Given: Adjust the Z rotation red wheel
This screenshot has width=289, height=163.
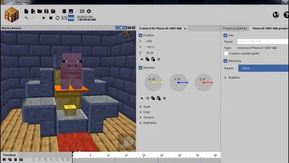Looking at the screenshot, I should pyautogui.click(x=204, y=82).
